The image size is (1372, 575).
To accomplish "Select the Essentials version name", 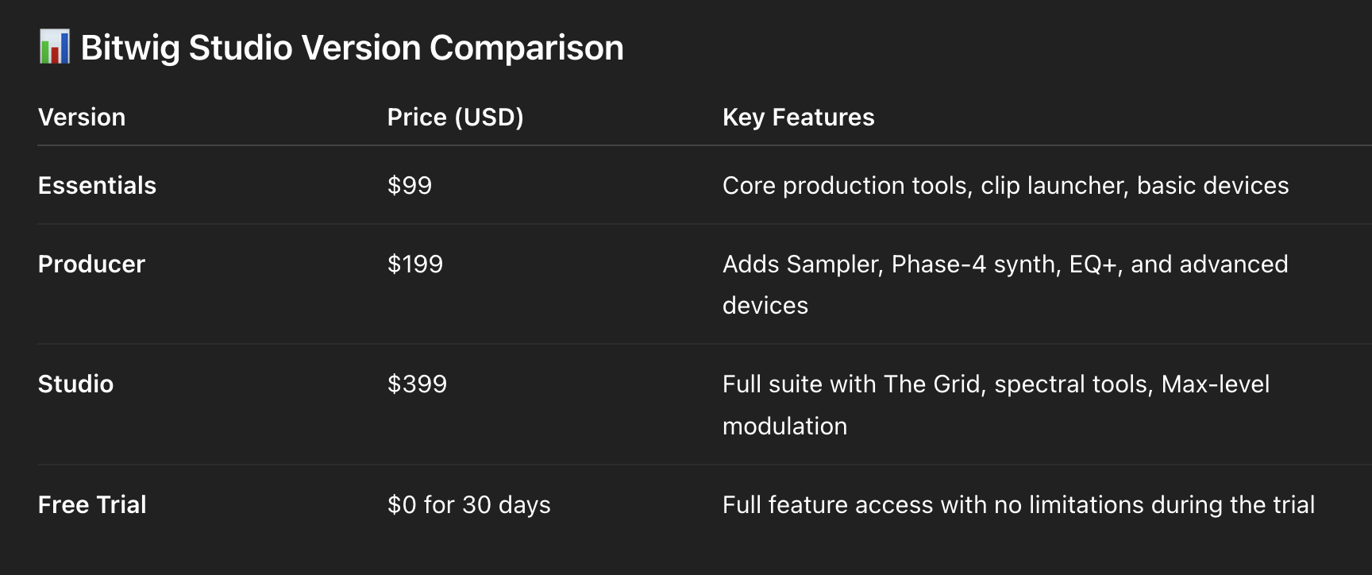I will [x=97, y=186].
